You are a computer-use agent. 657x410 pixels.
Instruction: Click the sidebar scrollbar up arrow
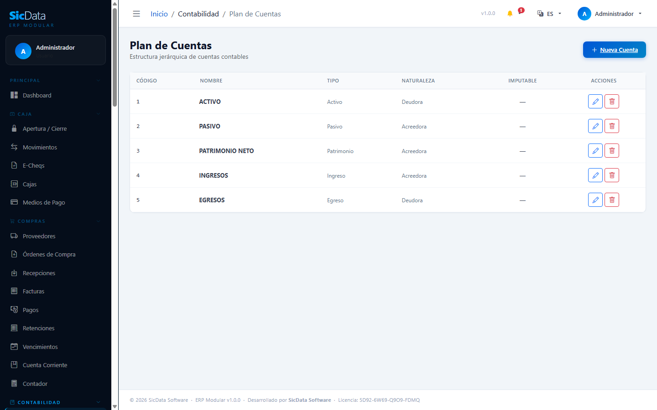115,3
